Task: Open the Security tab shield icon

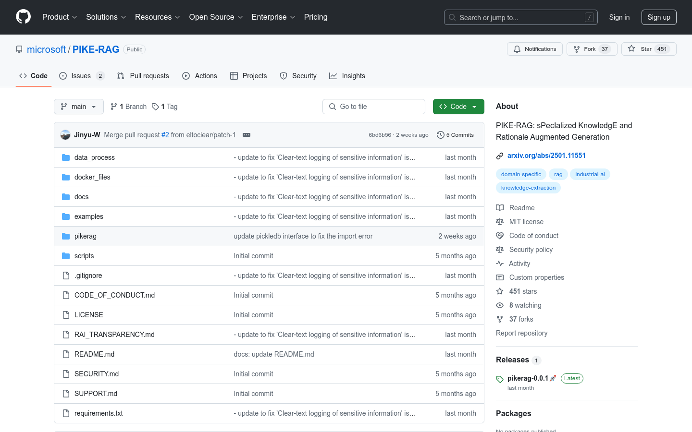Action: pyautogui.click(x=284, y=76)
